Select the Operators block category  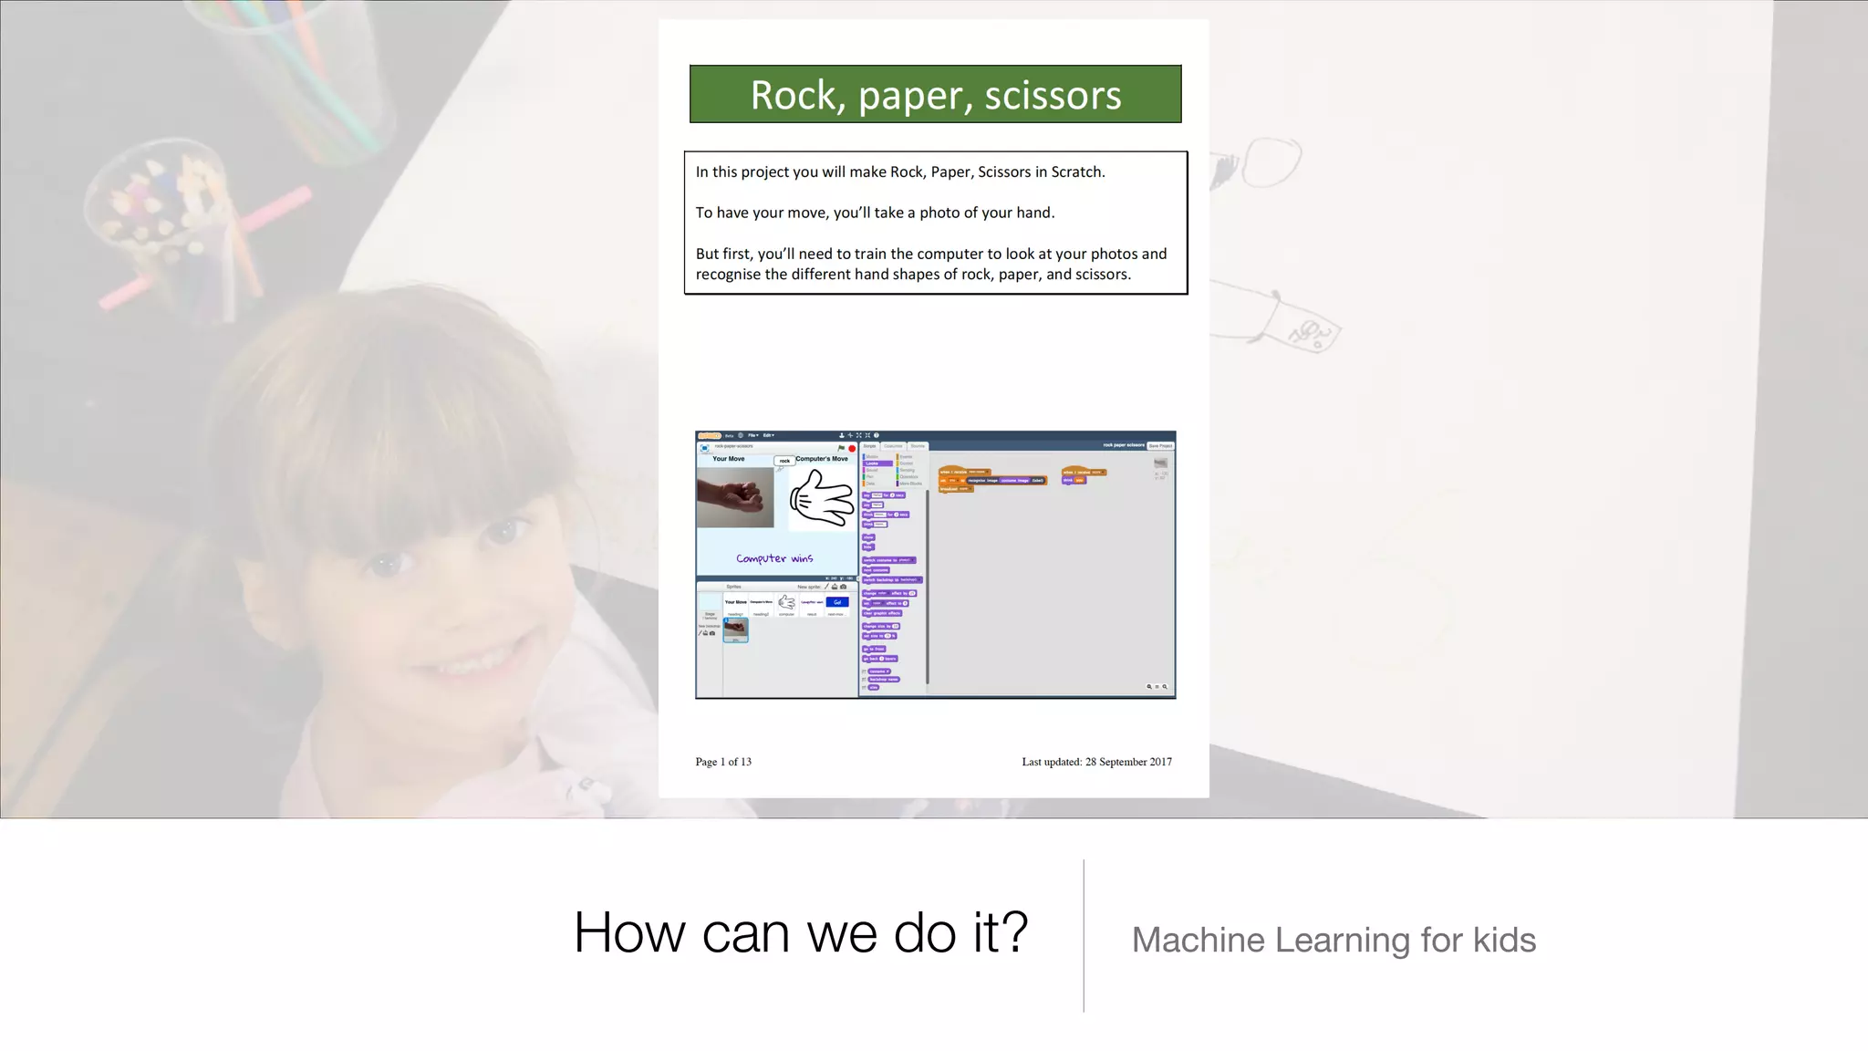click(908, 476)
